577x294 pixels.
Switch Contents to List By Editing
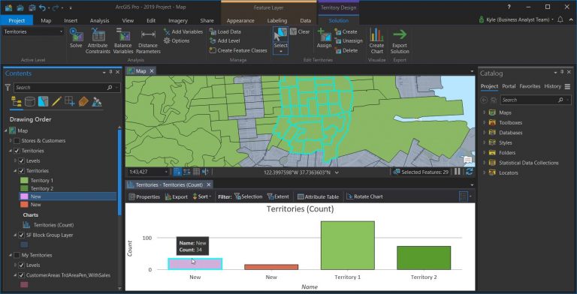coord(56,101)
